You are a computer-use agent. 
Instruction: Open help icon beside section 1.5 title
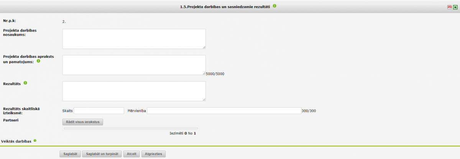coord(275,6)
